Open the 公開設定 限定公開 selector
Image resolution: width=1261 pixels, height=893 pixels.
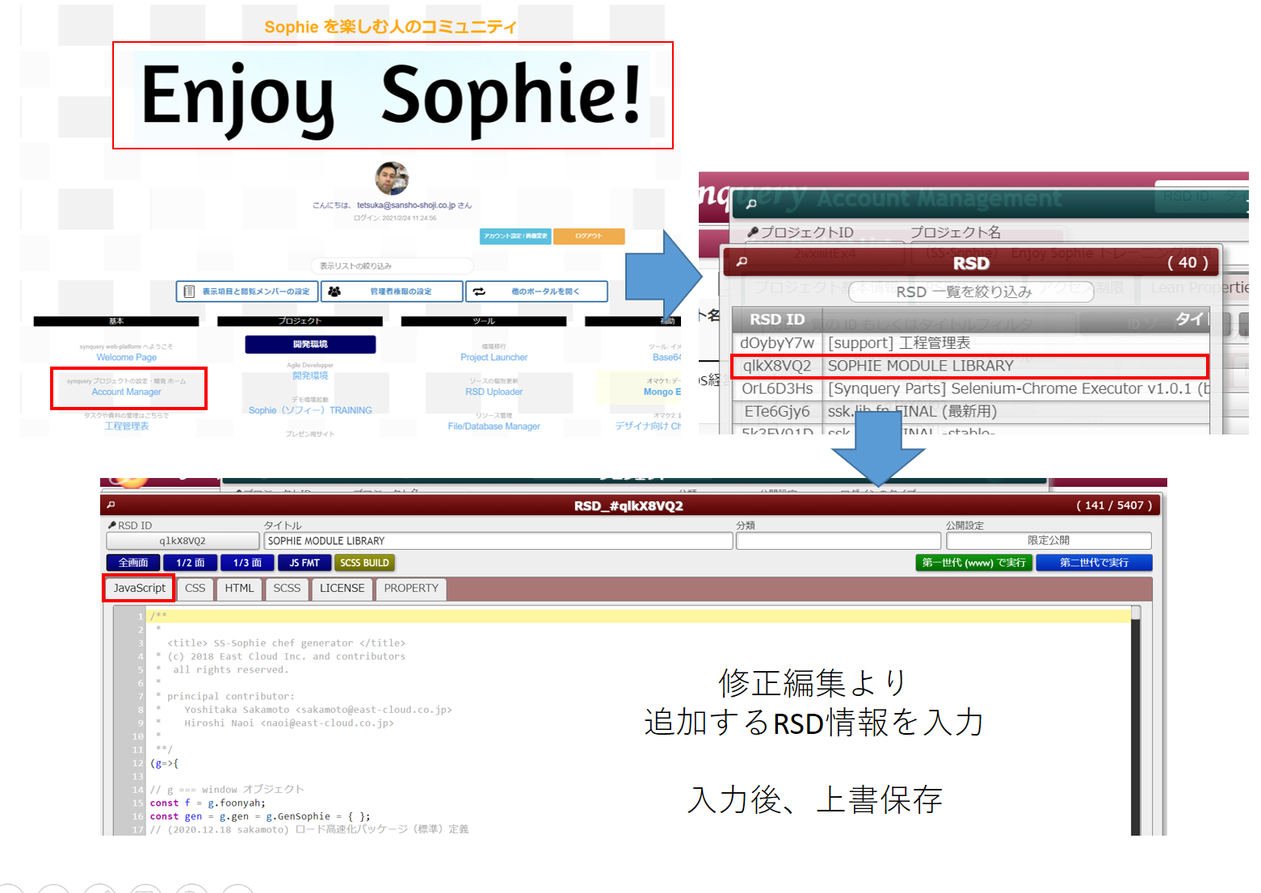point(1049,541)
